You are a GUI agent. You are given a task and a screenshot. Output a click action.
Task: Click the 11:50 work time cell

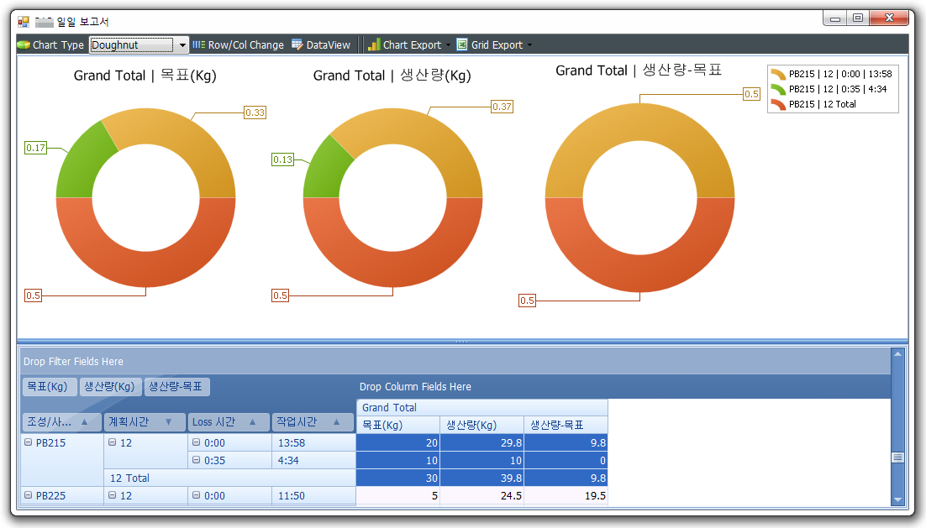(313, 495)
